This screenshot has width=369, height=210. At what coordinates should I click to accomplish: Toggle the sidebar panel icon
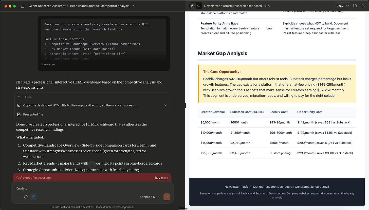click(x=22, y=6)
